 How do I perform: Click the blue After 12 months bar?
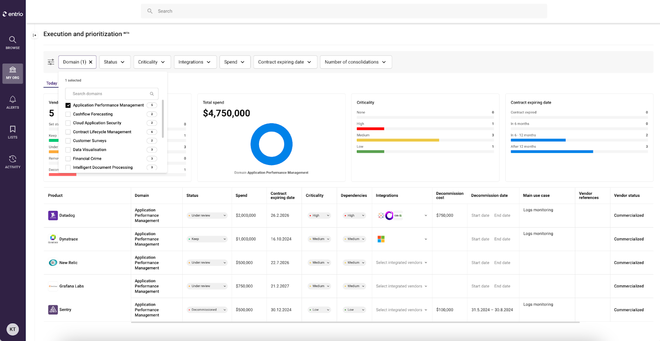click(552, 152)
